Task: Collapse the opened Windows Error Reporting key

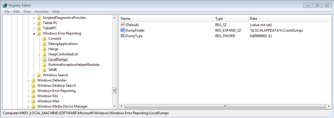Action: click(34, 34)
